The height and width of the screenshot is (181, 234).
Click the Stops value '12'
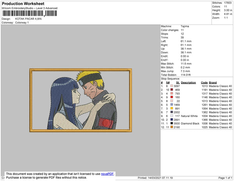182,34
